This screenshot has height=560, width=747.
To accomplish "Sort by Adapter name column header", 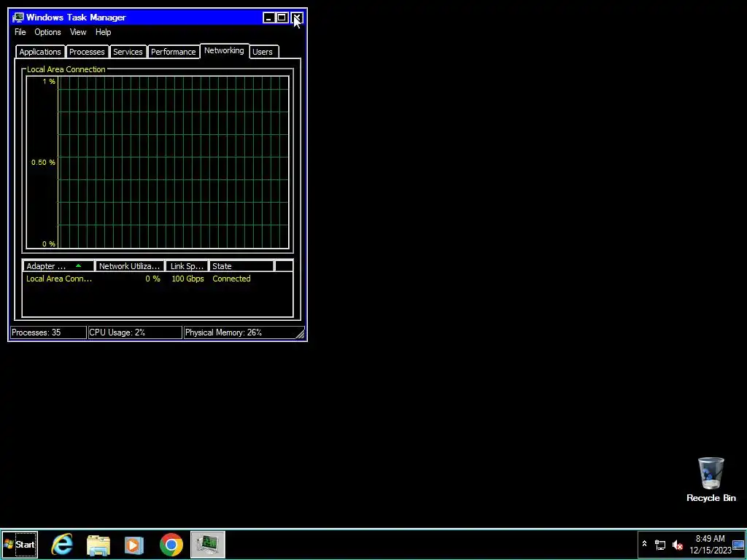I will tap(58, 266).
